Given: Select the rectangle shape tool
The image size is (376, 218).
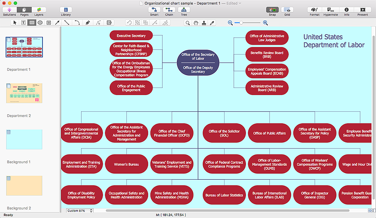Looking at the screenshot, I should pos(32,23).
